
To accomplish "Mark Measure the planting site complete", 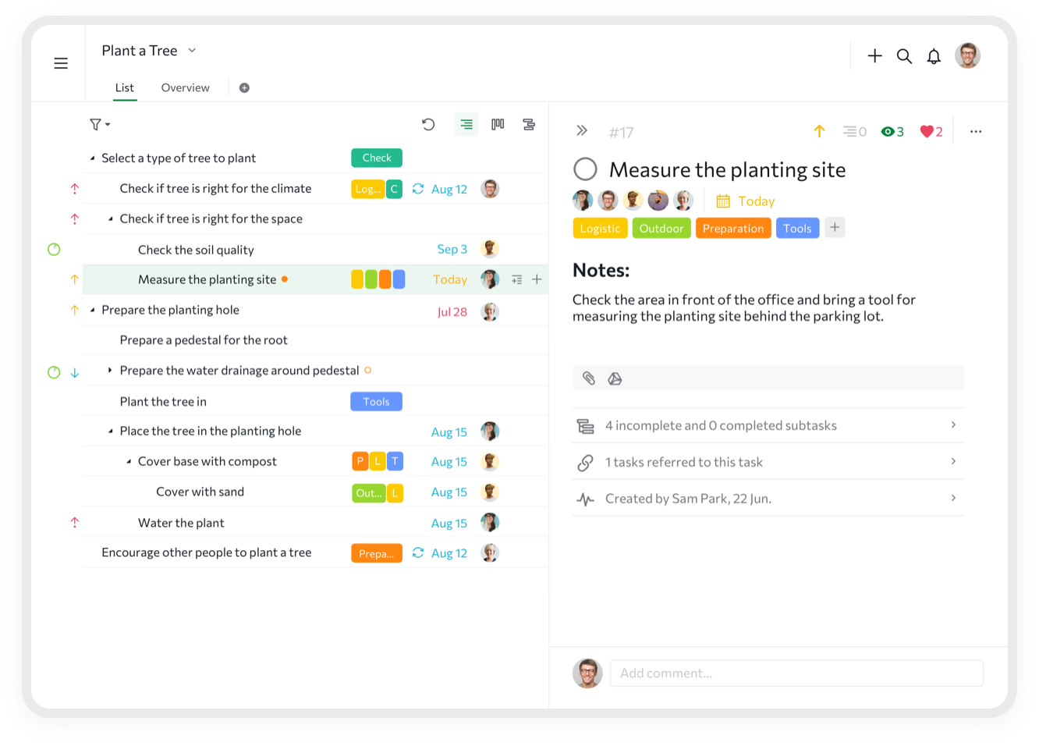I will coord(585,169).
